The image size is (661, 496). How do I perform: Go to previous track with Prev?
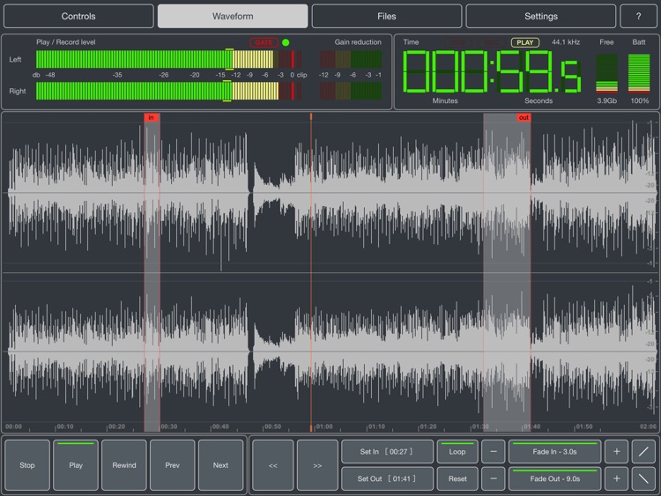(173, 465)
